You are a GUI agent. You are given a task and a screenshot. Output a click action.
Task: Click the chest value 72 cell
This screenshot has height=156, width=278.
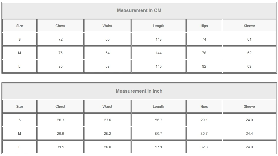pos(61,39)
